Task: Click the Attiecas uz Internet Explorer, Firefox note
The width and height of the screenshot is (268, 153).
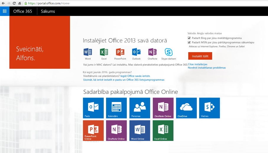Action: click(x=217, y=46)
